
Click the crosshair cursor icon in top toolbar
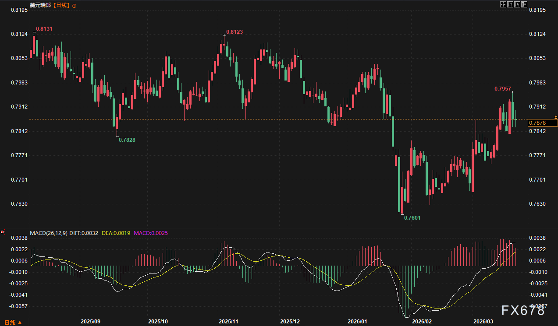coord(503,4)
